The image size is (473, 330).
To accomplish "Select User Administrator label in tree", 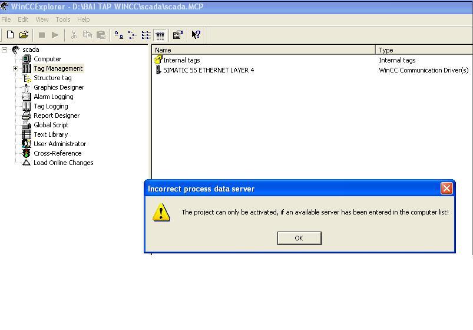I will (59, 144).
